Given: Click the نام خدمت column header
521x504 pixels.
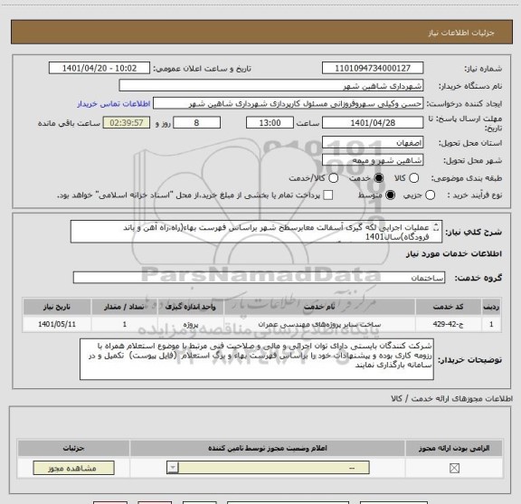Looking at the screenshot, I should pyautogui.click(x=319, y=307).
